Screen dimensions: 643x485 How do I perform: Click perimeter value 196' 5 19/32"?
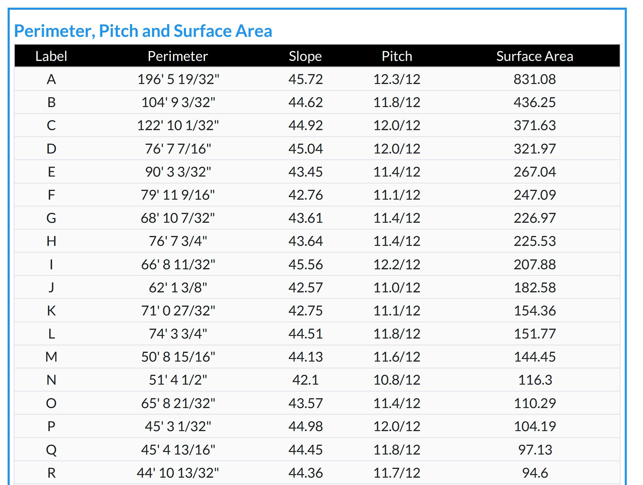click(x=178, y=79)
